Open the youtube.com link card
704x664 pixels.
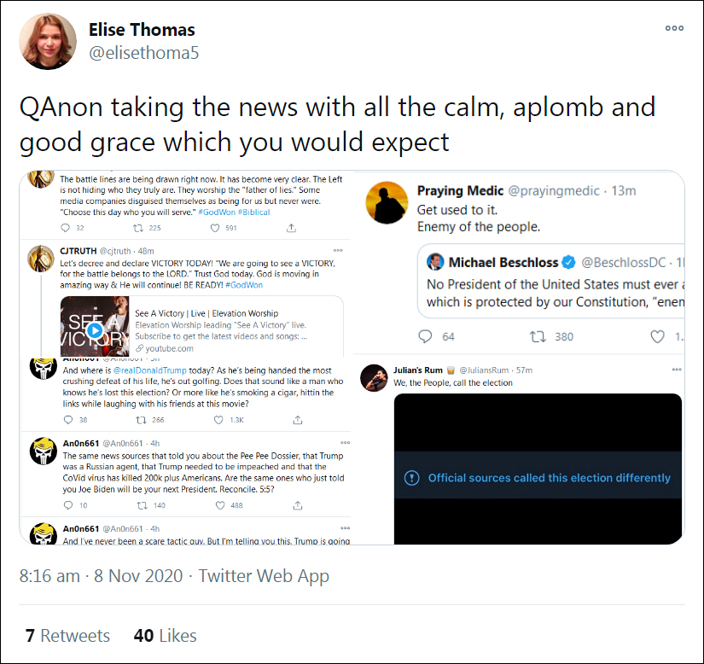pyautogui.click(x=202, y=326)
